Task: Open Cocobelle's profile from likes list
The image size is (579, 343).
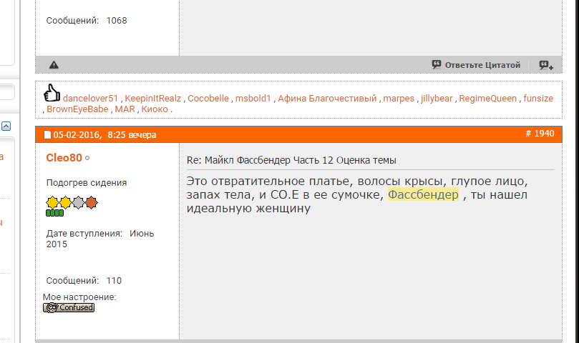Action: point(208,99)
